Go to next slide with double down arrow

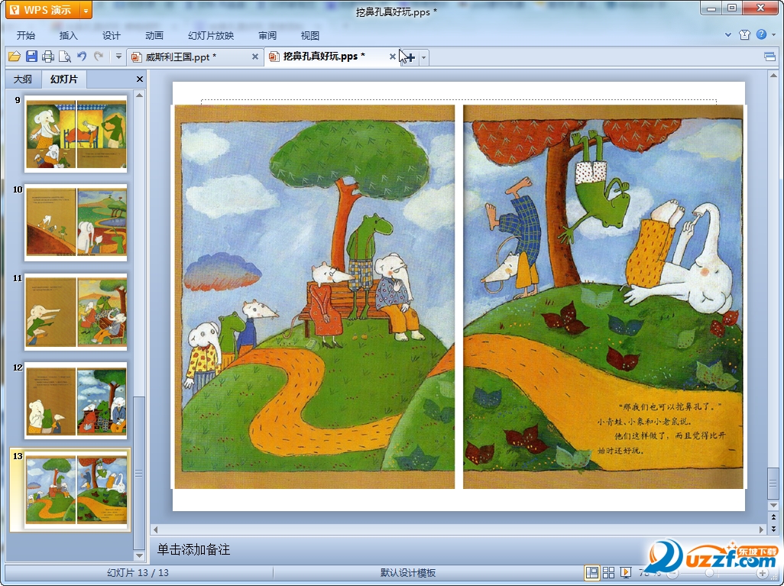tap(773, 529)
